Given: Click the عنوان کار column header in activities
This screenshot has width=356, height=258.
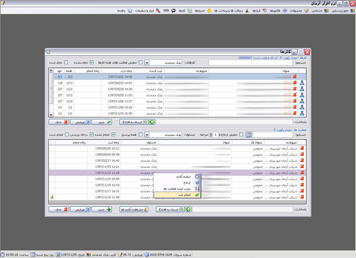Looking at the screenshot, I should pos(248,143).
